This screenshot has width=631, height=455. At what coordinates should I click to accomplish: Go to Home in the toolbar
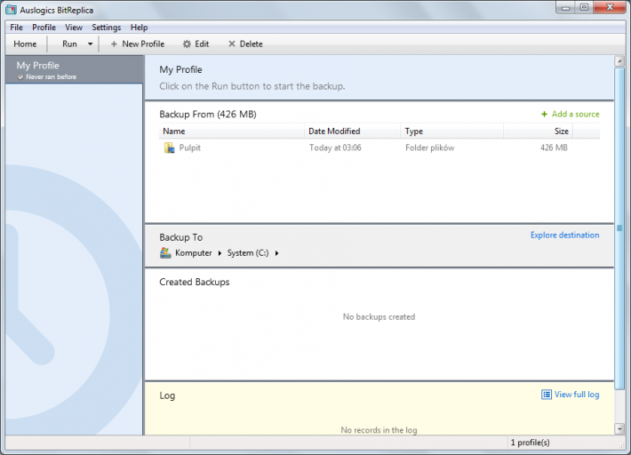pos(25,44)
